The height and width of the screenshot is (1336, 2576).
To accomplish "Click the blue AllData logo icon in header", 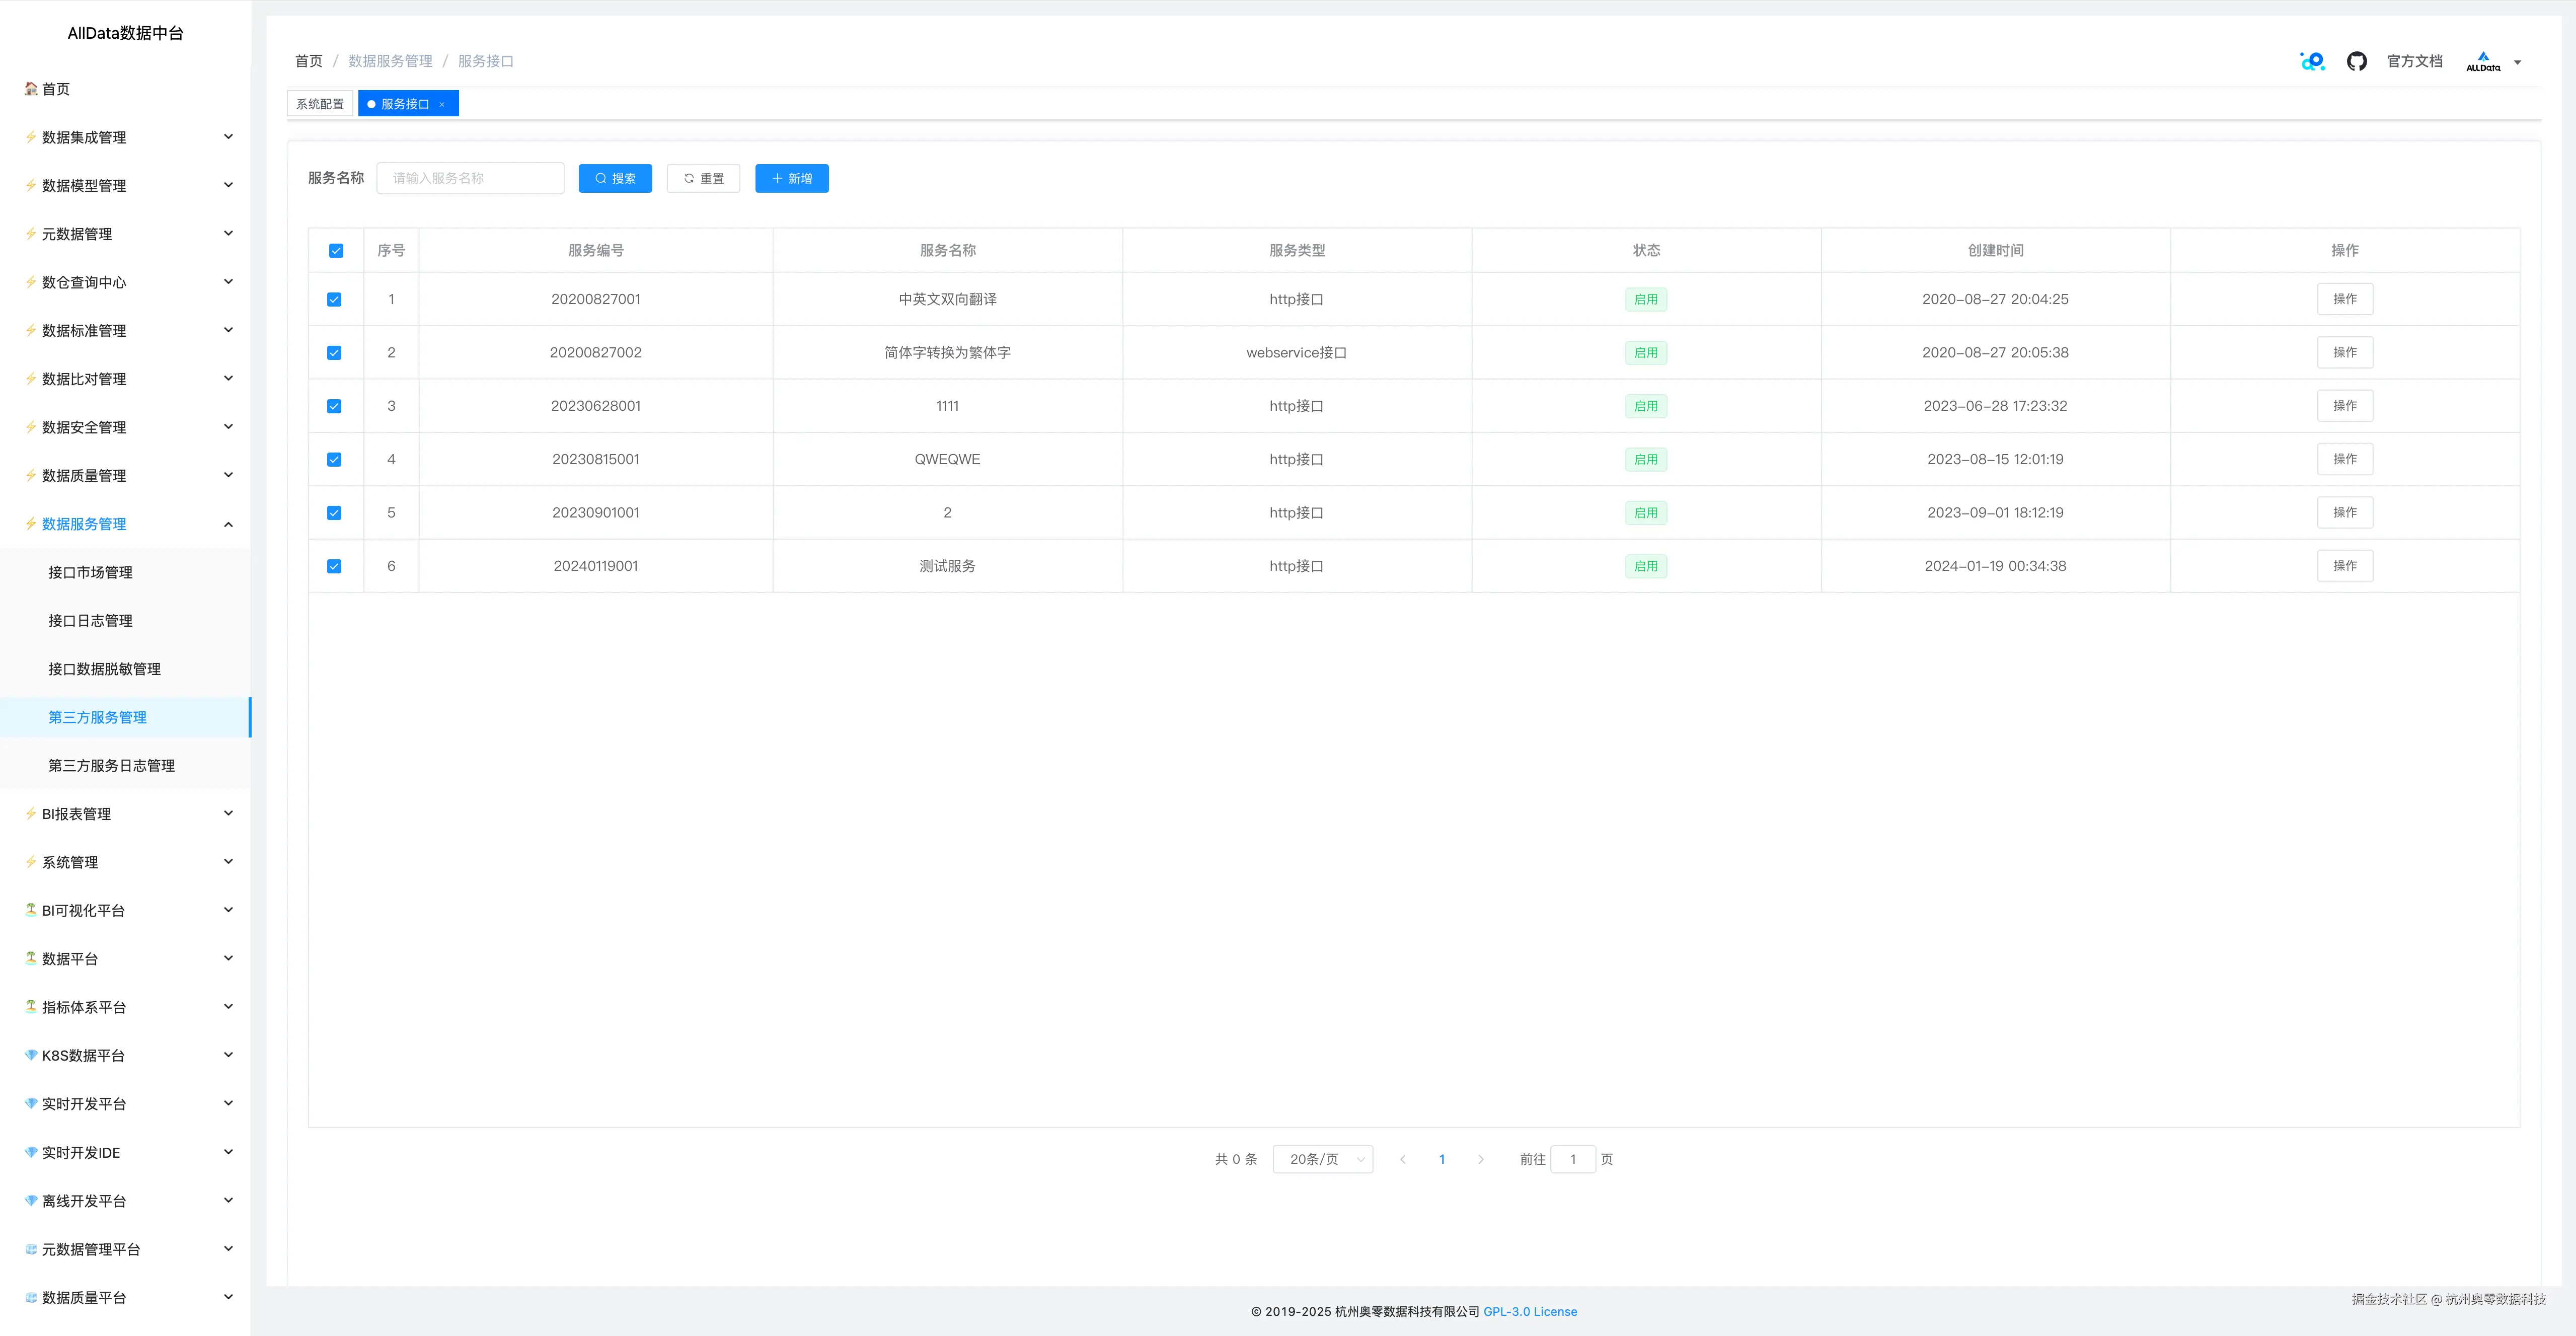I will click(x=2312, y=61).
